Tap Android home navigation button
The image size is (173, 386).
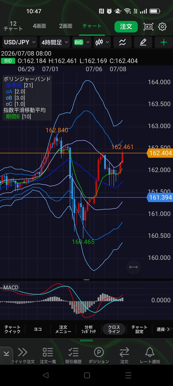click(x=87, y=375)
